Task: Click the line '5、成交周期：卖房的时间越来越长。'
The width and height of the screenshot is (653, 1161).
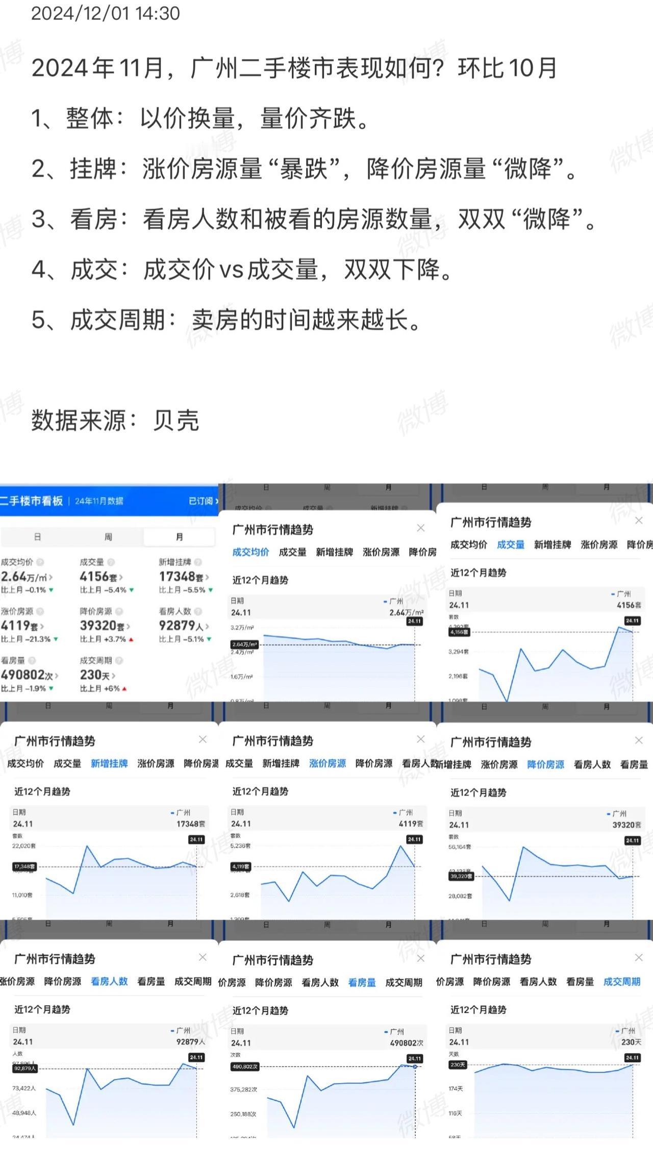Action: point(227,320)
